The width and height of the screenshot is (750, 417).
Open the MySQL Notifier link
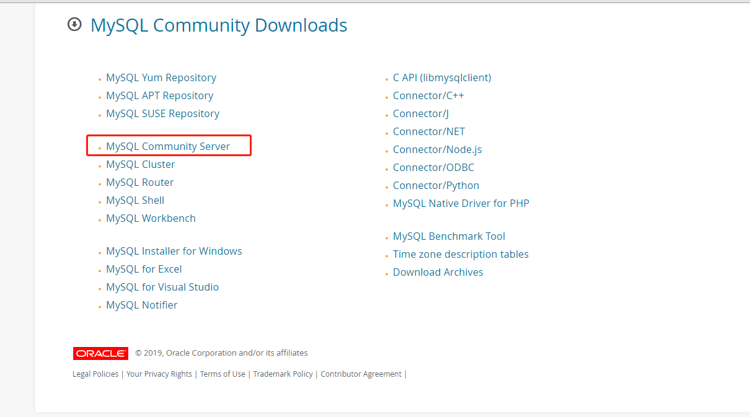tap(141, 305)
